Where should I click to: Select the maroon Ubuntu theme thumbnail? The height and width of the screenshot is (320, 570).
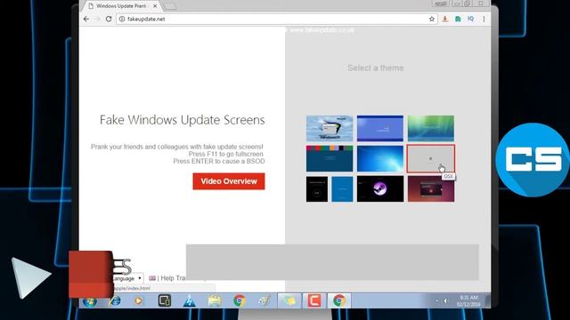click(x=431, y=188)
